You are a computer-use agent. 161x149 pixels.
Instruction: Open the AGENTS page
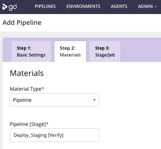click(119, 6)
